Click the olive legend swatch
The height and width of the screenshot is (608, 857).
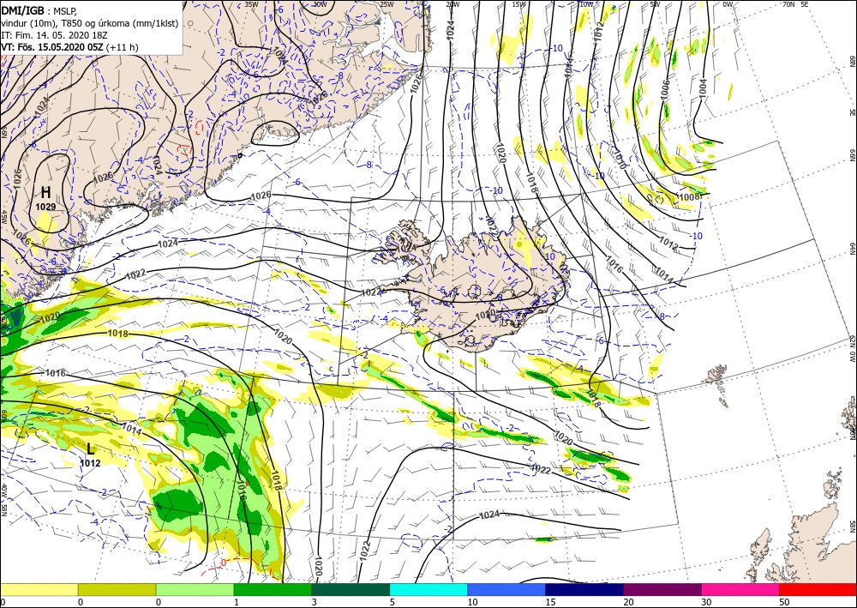(x=117, y=589)
